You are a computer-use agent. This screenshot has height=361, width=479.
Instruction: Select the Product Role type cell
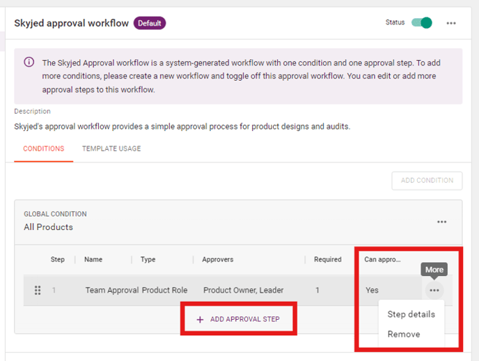(x=164, y=290)
